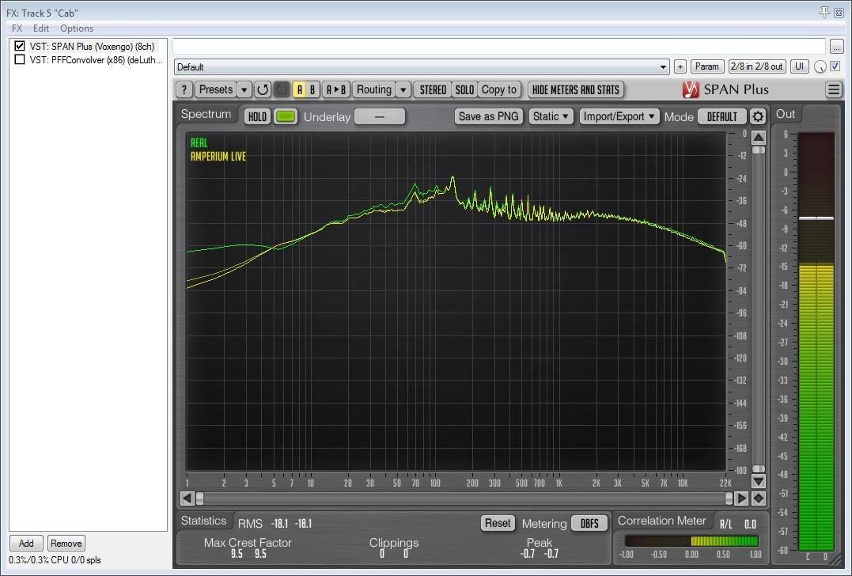Open the spectrum mode settings gear
Screen dimensions: 852x576
tap(758, 116)
